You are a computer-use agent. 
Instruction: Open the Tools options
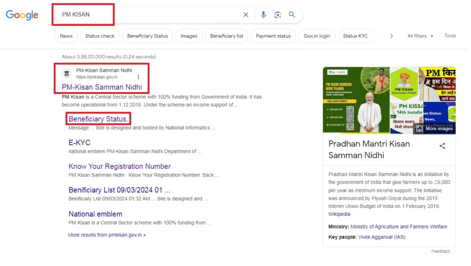coord(450,36)
